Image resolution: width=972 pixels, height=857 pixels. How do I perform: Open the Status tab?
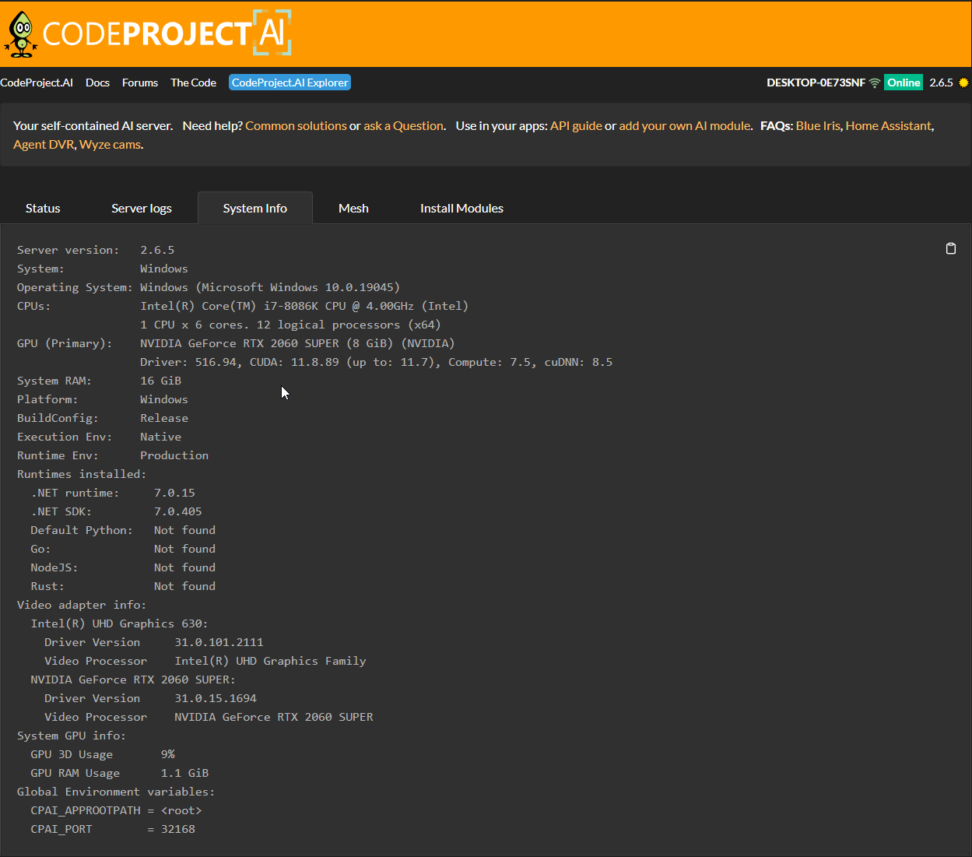tap(43, 208)
